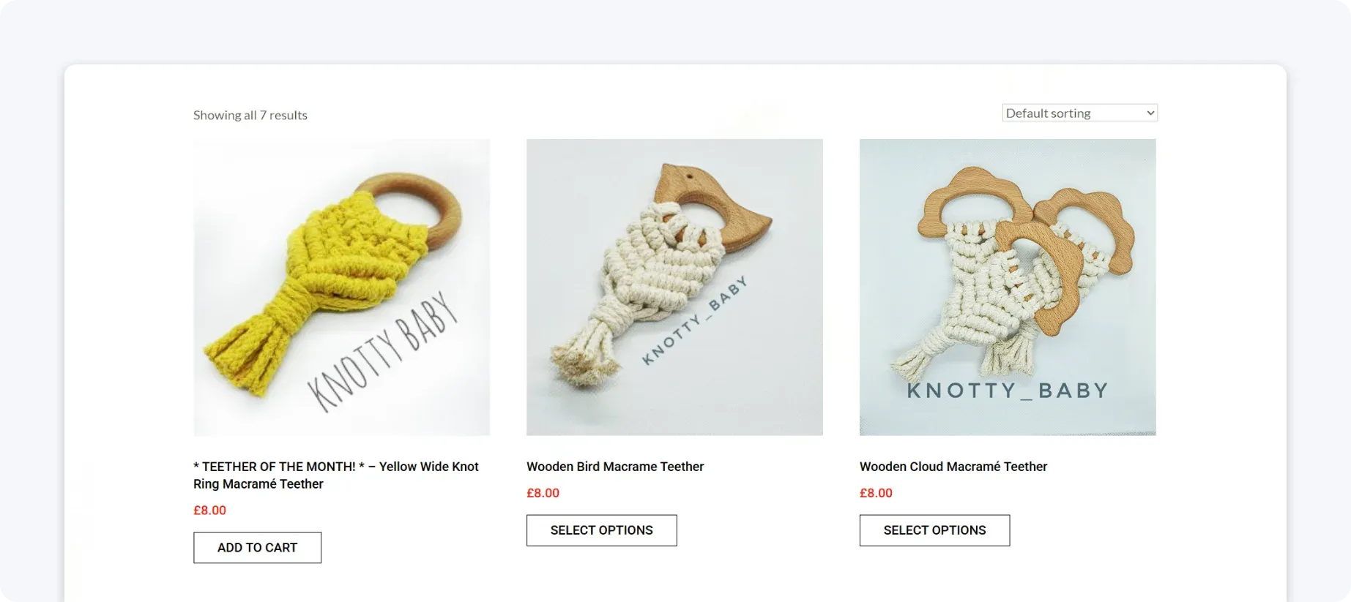The image size is (1351, 602).
Task: Click the £8.00 price under Wooden Cloud teether
Action: point(876,493)
